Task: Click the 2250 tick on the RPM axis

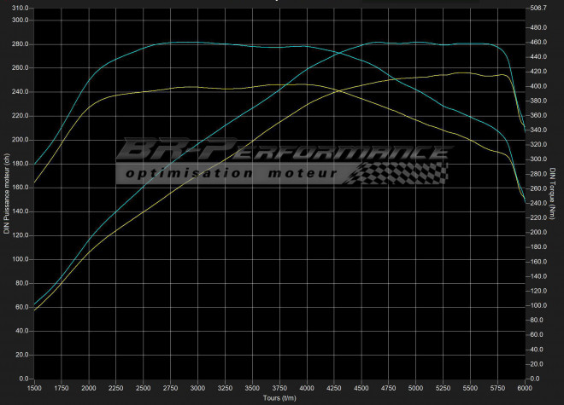Action: click(116, 389)
